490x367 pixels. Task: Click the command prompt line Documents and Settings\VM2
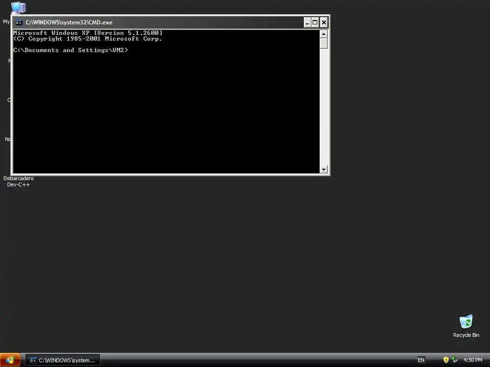click(x=71, y=50)
